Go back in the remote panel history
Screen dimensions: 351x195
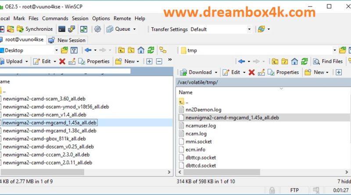click(241, 61)
